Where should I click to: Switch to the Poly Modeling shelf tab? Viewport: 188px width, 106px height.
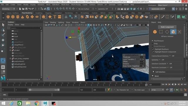point(27,13)
